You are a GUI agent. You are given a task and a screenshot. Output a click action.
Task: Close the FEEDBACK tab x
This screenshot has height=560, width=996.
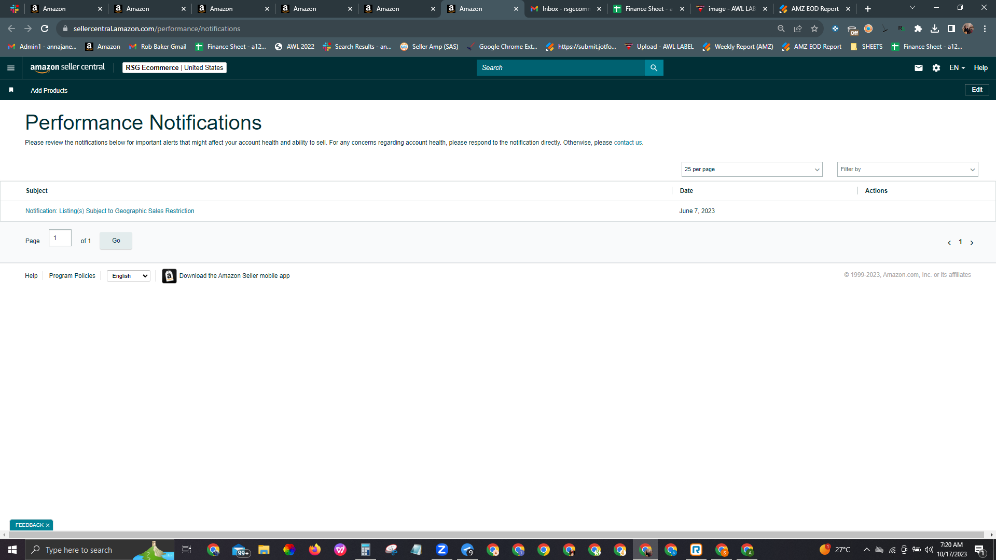[x=48, y=525]
